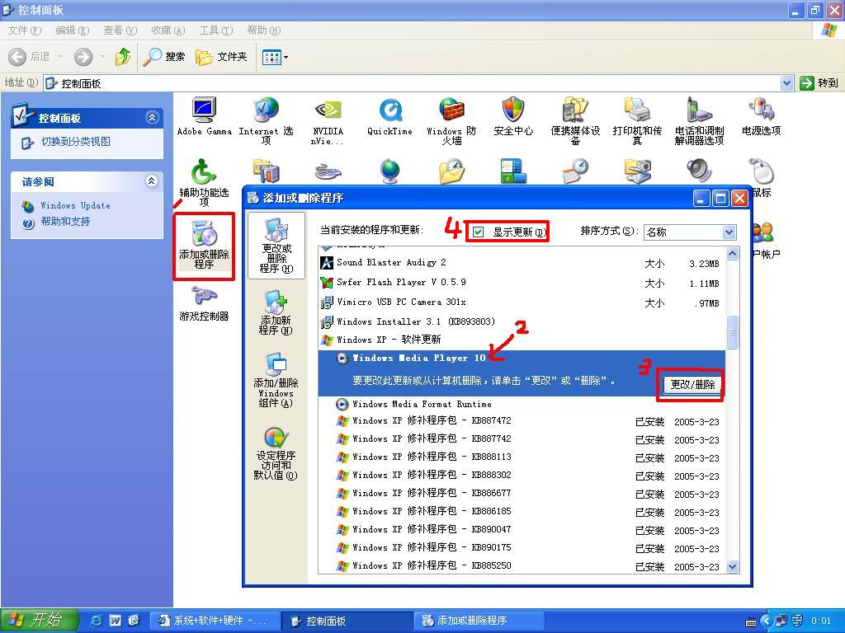Click the forward arrow toolbar button
This screenshot has width=845, height=633.
pos(83,57)
